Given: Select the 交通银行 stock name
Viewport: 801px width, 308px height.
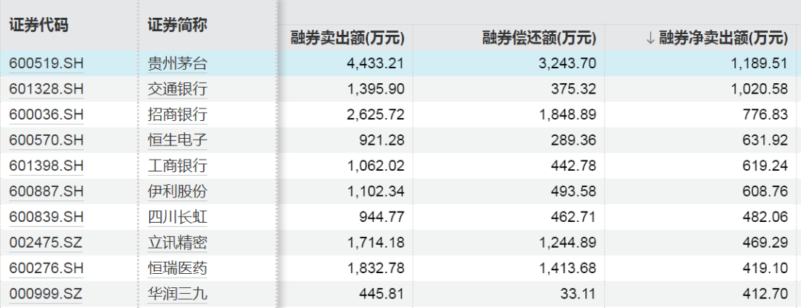Looking at the screenshot, I should (x=177, y=89).
